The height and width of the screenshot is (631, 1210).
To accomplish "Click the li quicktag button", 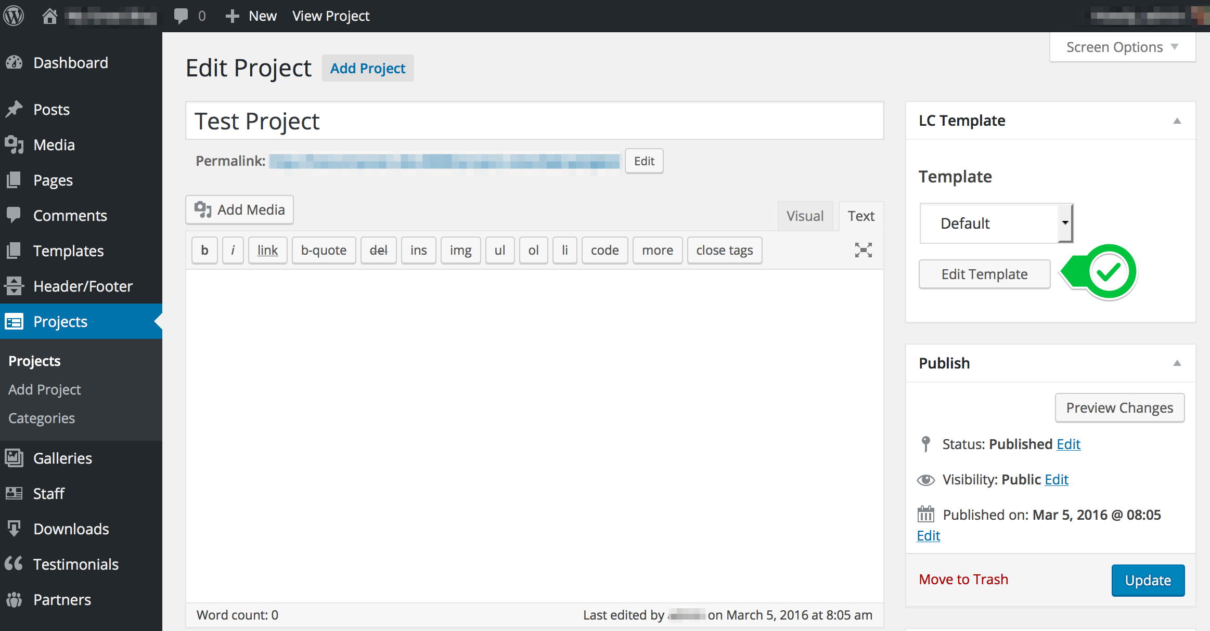I will 564,250.
